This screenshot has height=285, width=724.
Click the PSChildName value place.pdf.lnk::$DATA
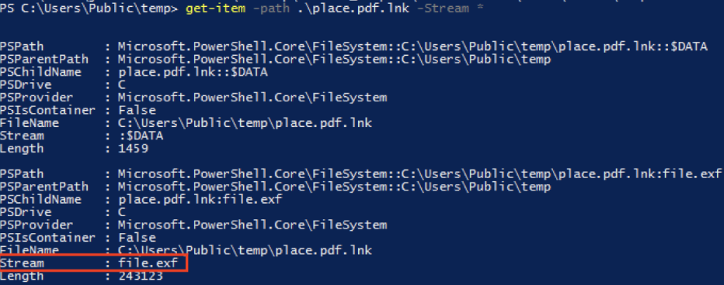[193, 72]
